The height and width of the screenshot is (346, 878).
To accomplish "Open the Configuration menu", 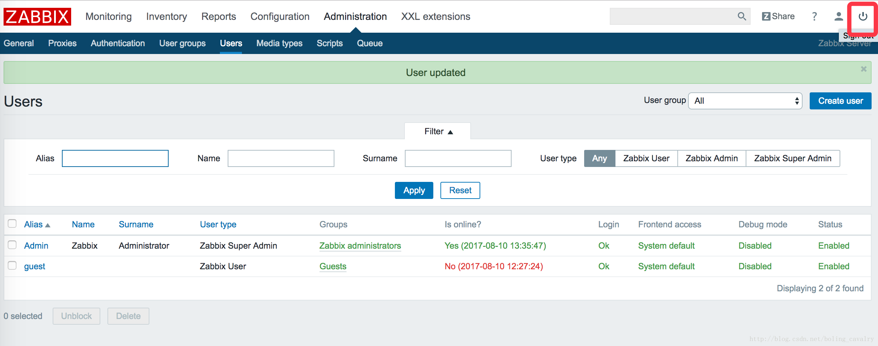I will click(x=280, y=16).
